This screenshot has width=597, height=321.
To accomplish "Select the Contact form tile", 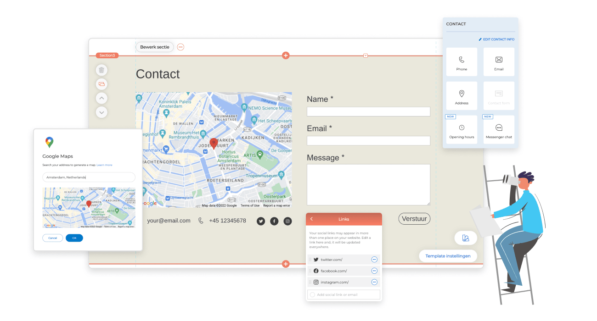I will [499, 96].
